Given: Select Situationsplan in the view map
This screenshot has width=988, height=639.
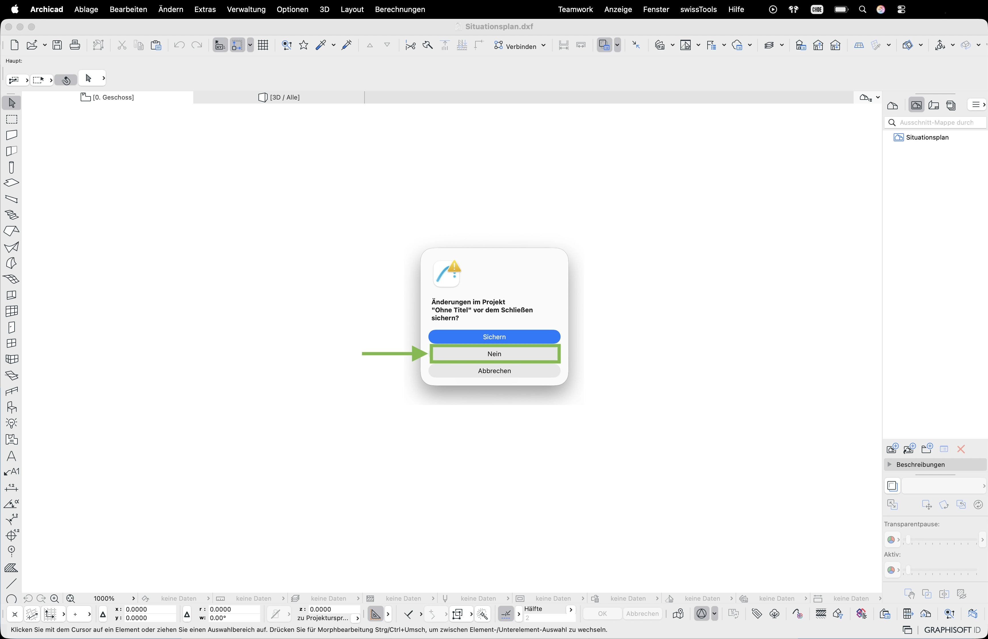Looking at the screenshot, I should [922, 137].
